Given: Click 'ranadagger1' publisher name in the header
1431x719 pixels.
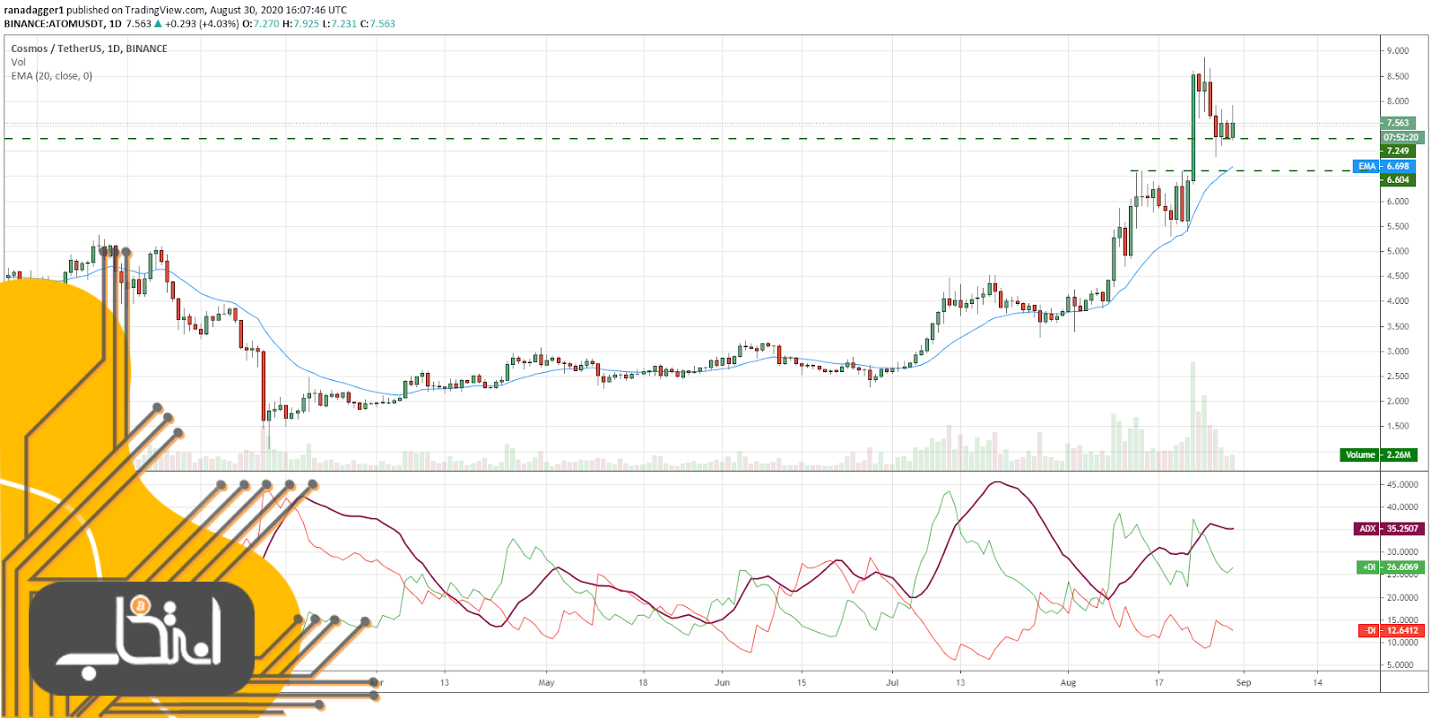Looking at the screenshot, I should (34, 10).
